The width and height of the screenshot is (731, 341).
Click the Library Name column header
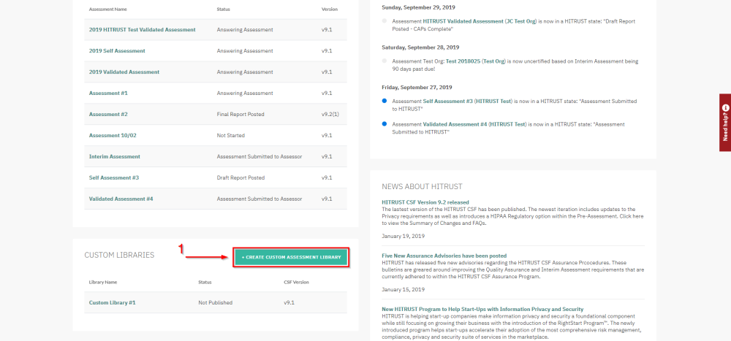pyautogui.click(x=103, y=283)
